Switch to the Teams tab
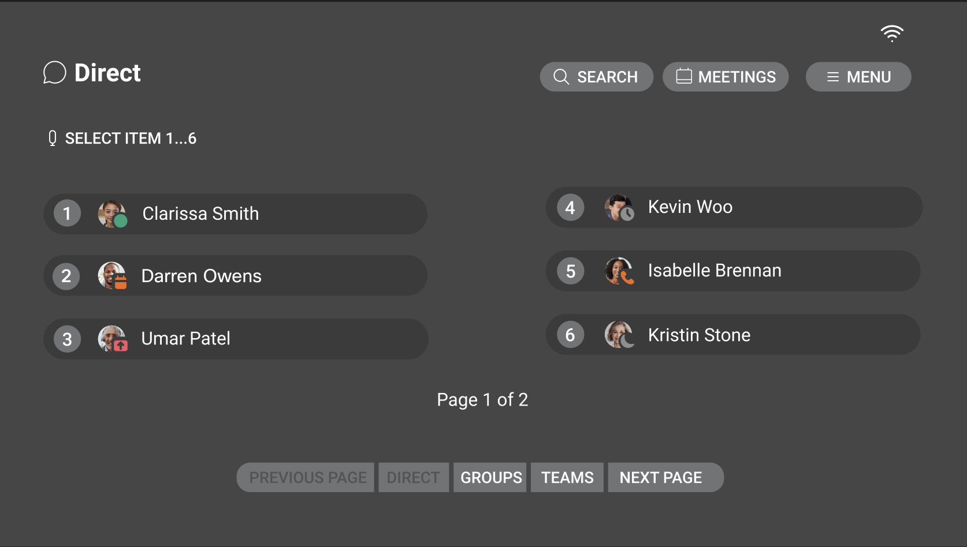This screenshot has height=547, width=967. point(567,477)
